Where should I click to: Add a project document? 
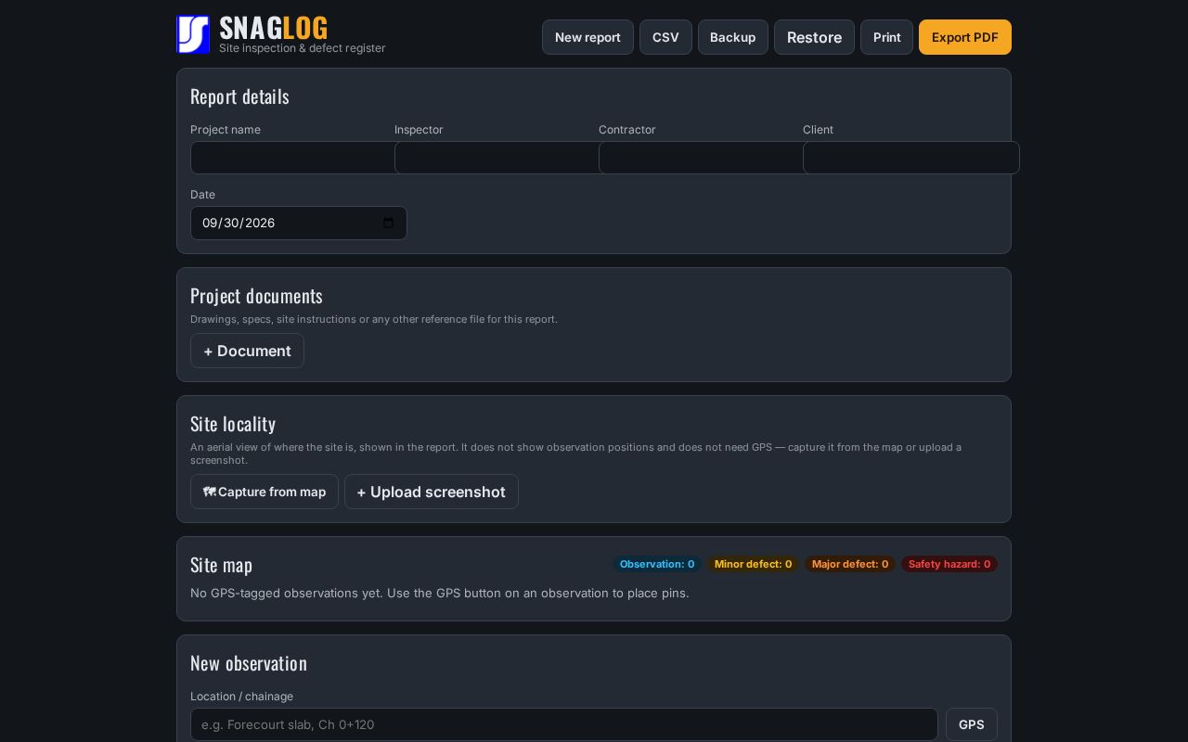click(247, 351)
